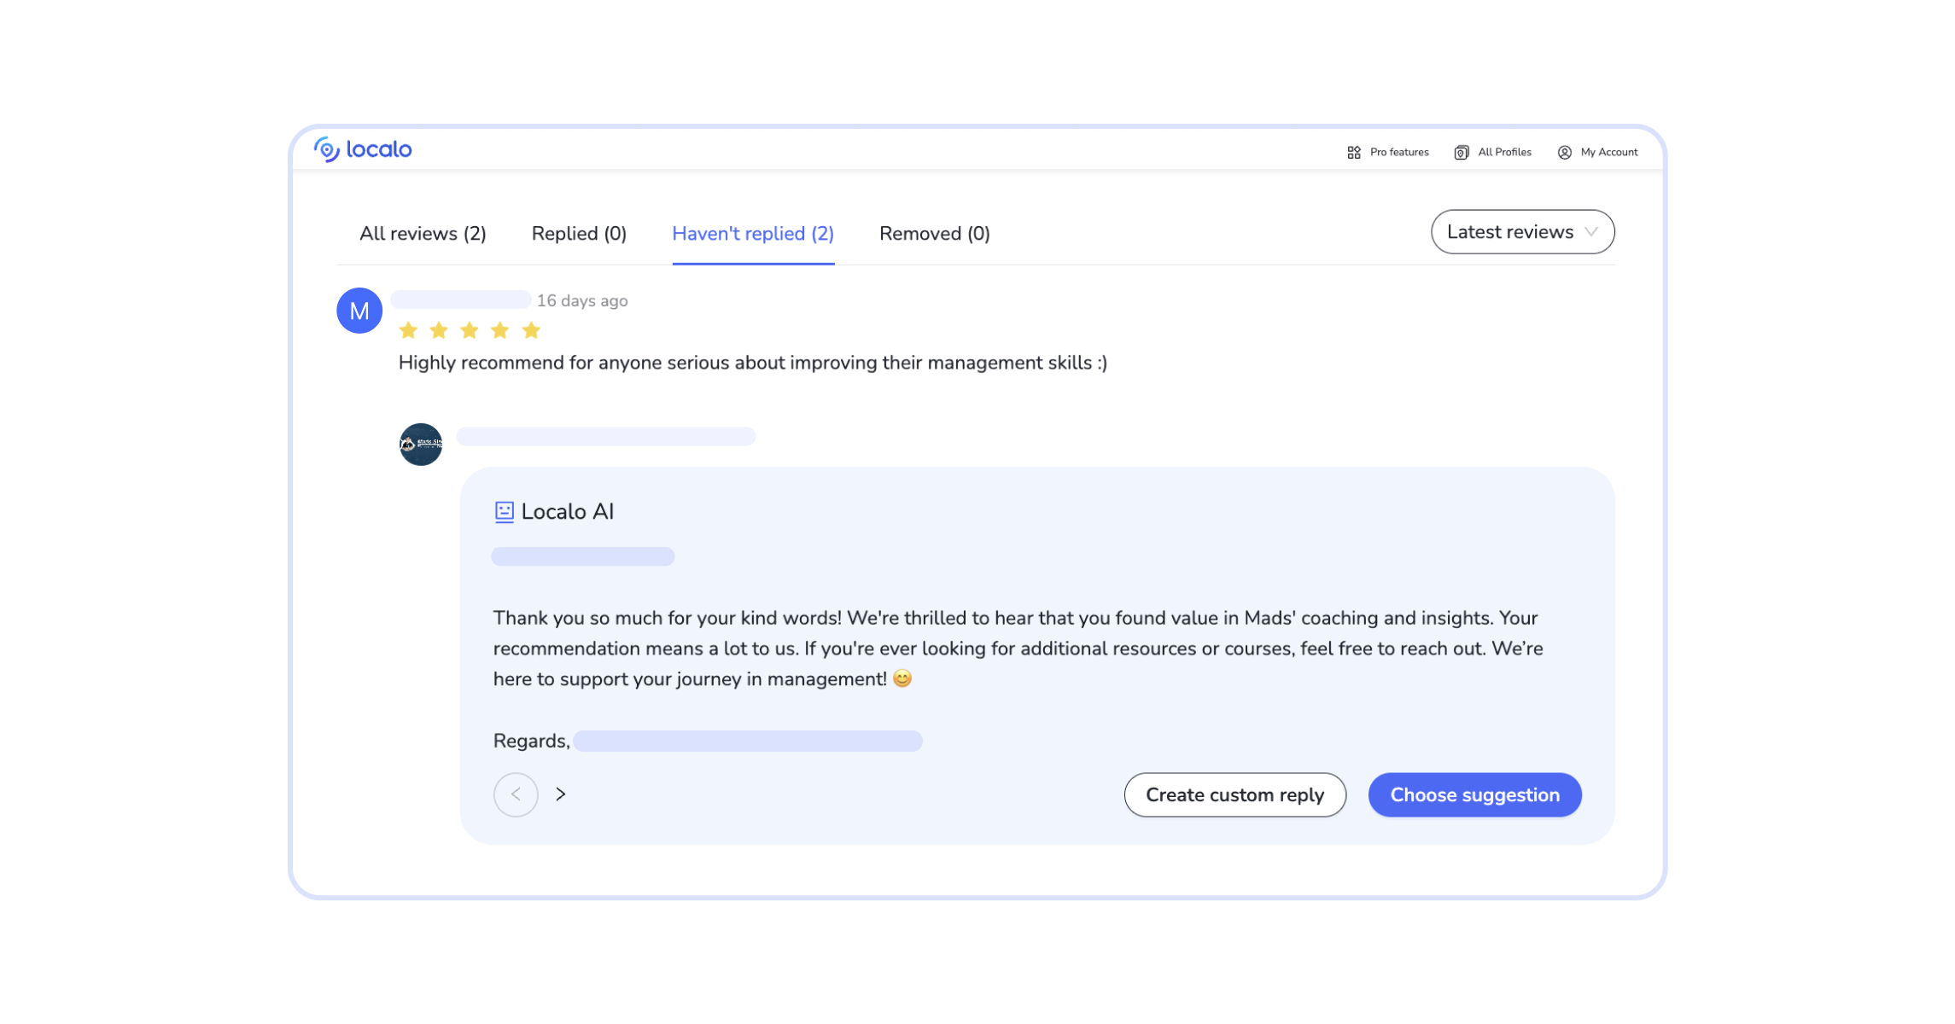Open My Account

tap(1597, 152)
